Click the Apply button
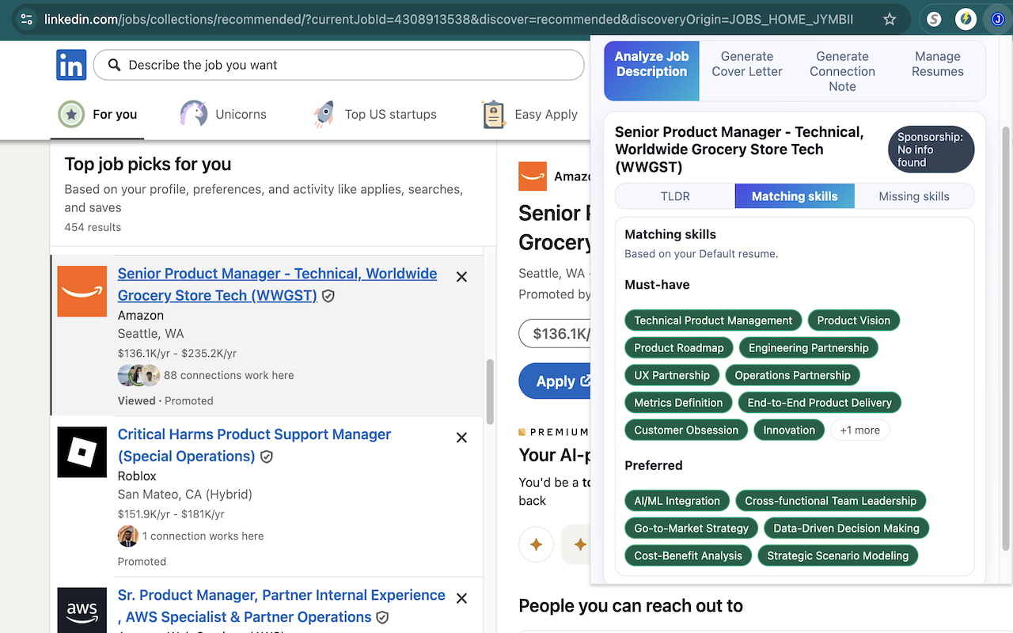Image resolution: width=1013 pixels, height=633 pixels. (x=555, y=381)
